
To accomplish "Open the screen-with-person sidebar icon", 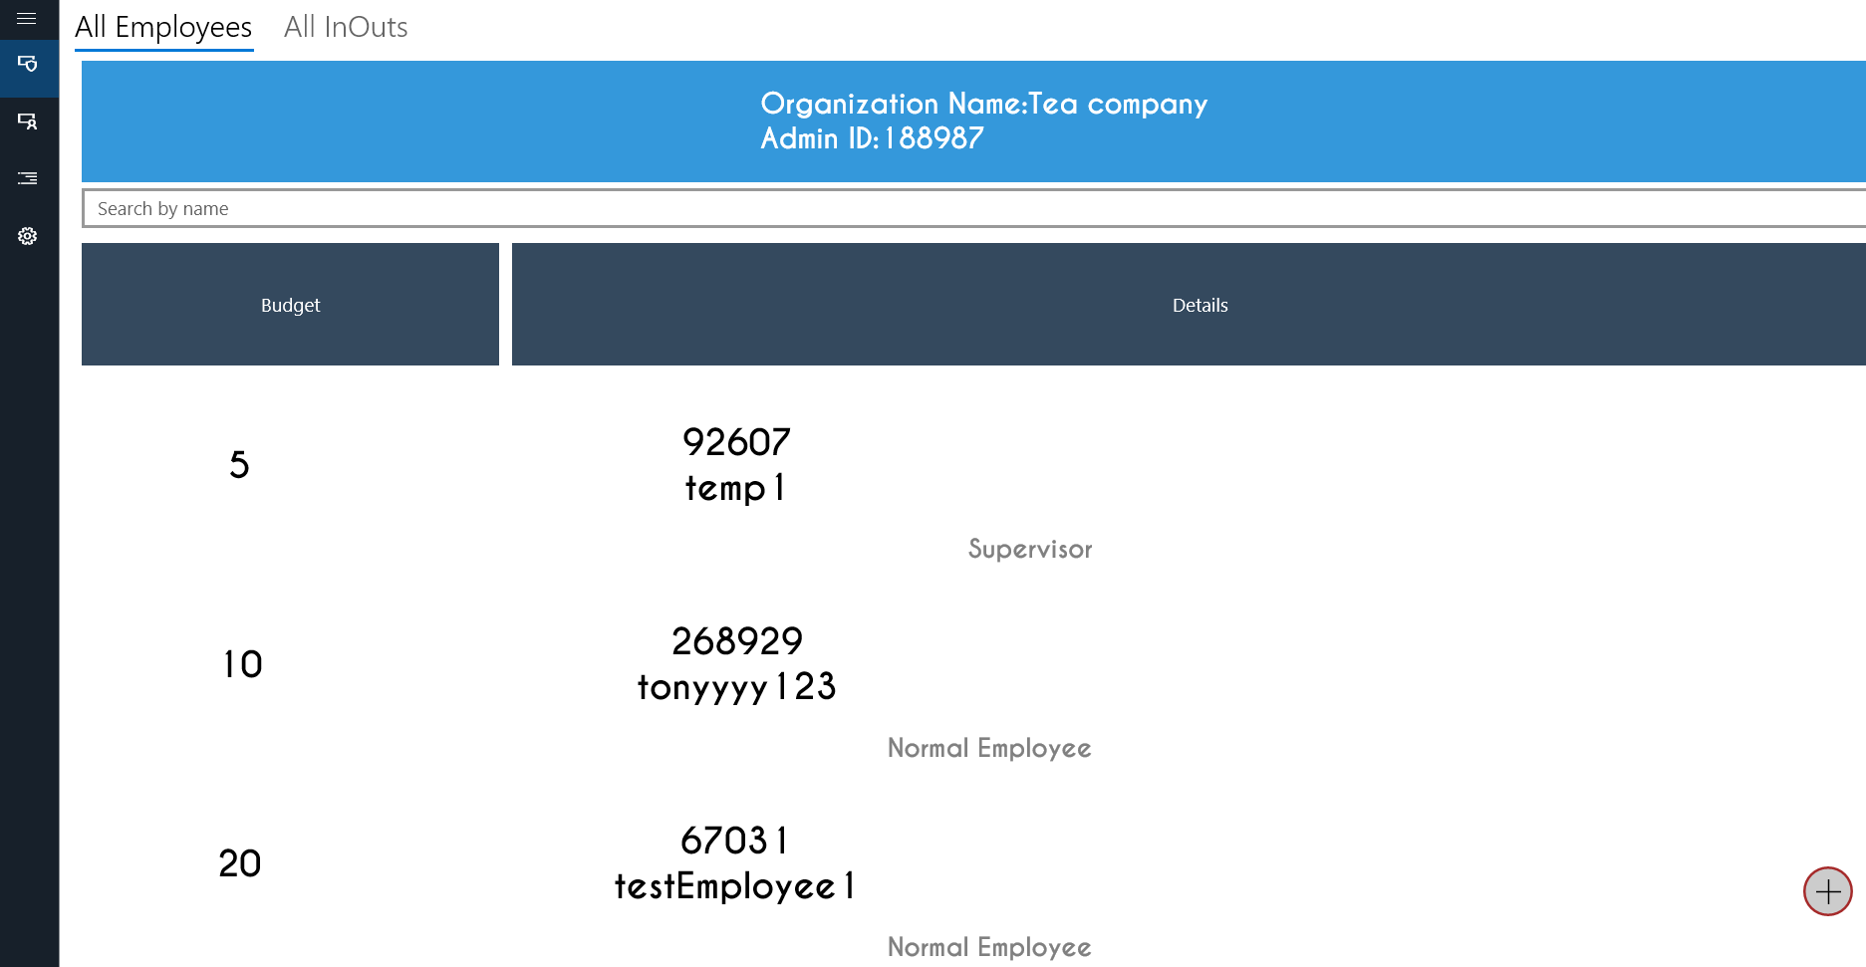I will click(28, 121).
